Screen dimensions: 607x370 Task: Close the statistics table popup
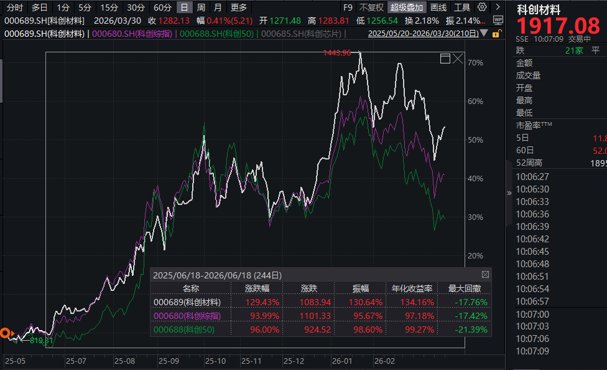pyautogui.click(x=486, y=275)
